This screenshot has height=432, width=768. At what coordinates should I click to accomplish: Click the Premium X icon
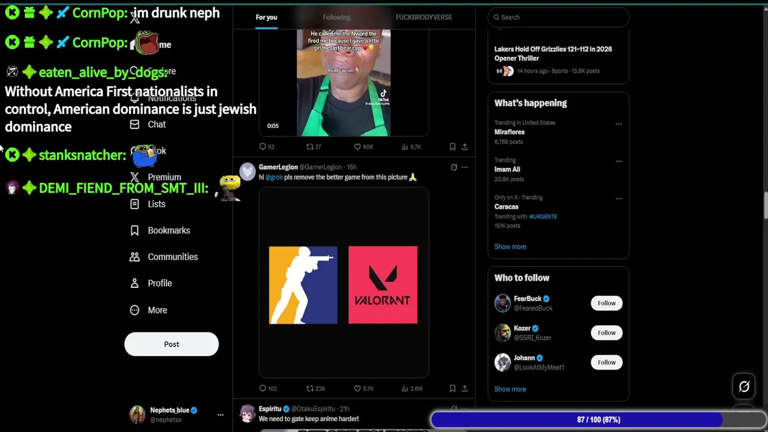(134, 178)
